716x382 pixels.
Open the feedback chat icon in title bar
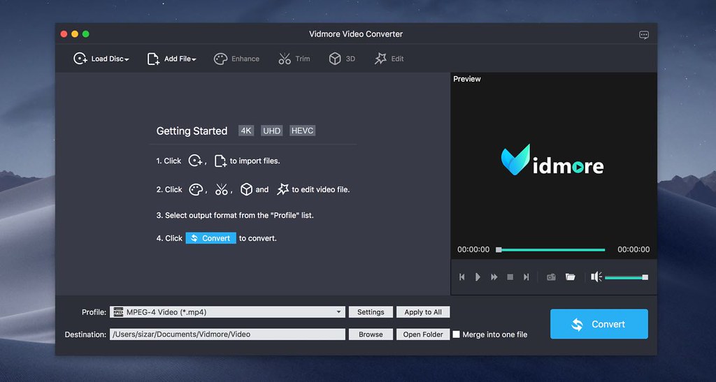(x=644, y=35)
